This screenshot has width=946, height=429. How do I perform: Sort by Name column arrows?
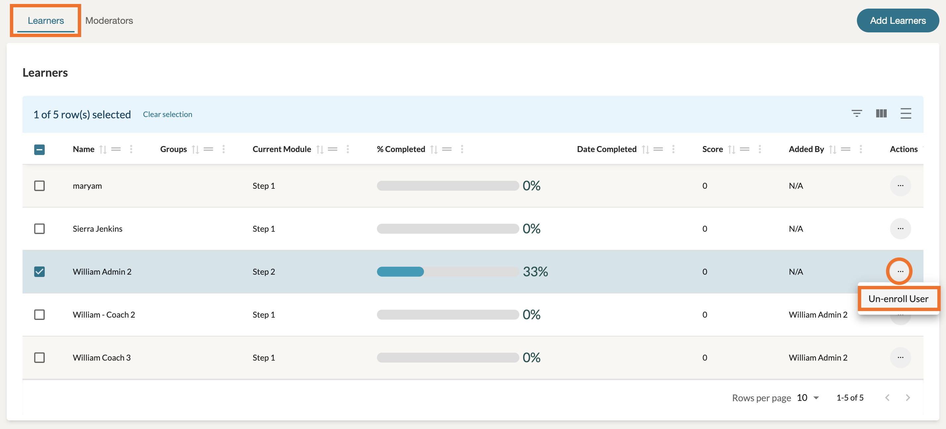[103, 149]
